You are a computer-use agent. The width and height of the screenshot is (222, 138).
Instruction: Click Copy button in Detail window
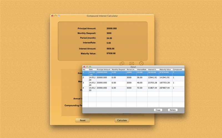coord(158,110)
